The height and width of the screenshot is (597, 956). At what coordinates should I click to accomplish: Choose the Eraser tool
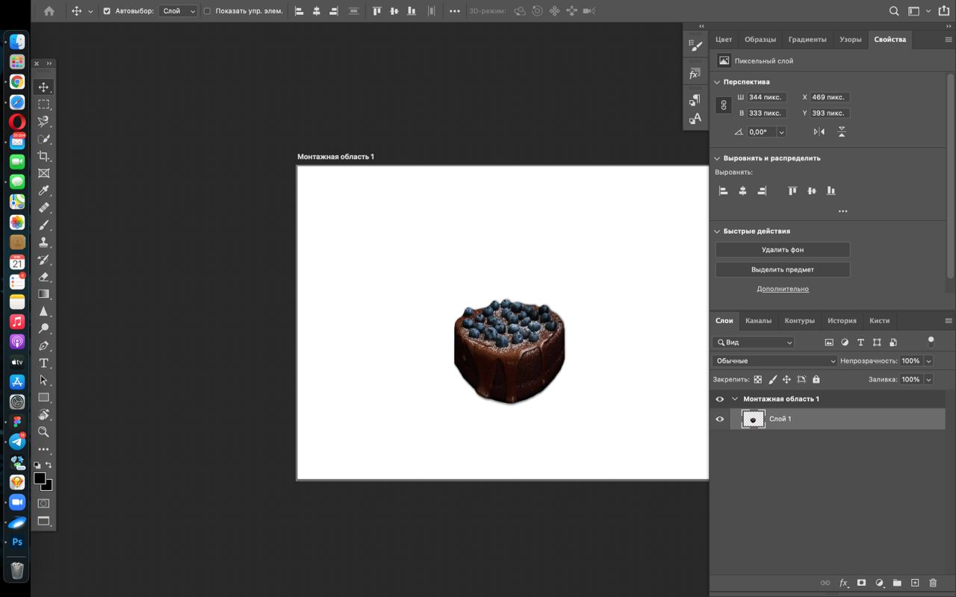point(43,277)
